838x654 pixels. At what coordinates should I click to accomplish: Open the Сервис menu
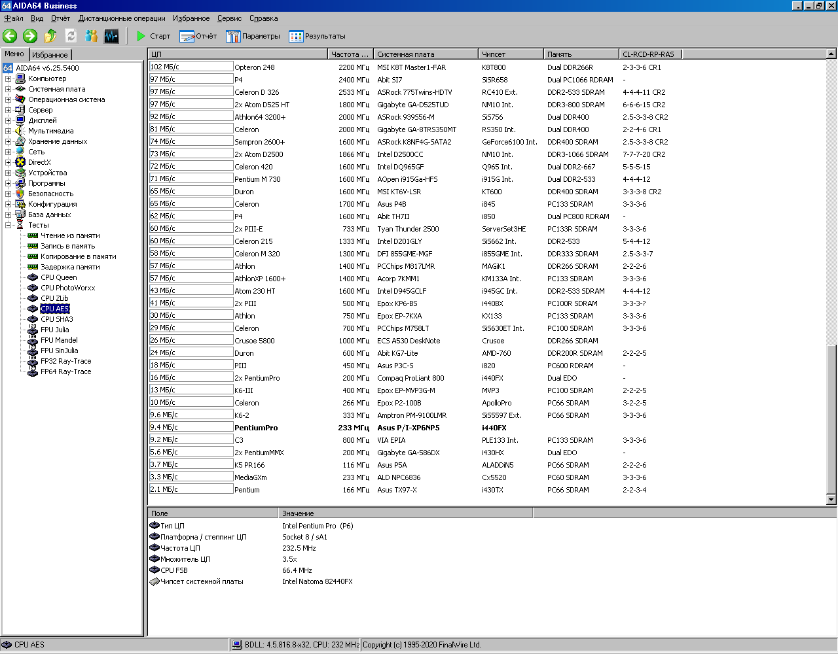point(229,18)
